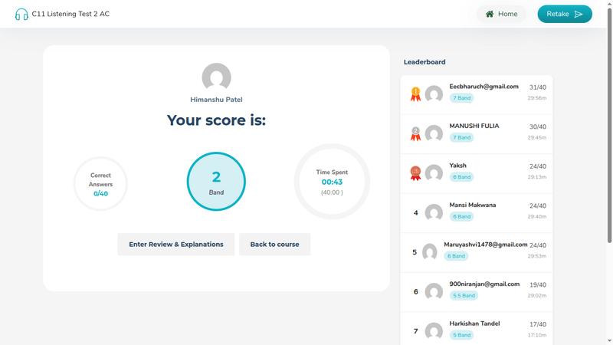Click the Leaderboard heading
Viewport: 613px width, 345px height.
click(425, 62)
